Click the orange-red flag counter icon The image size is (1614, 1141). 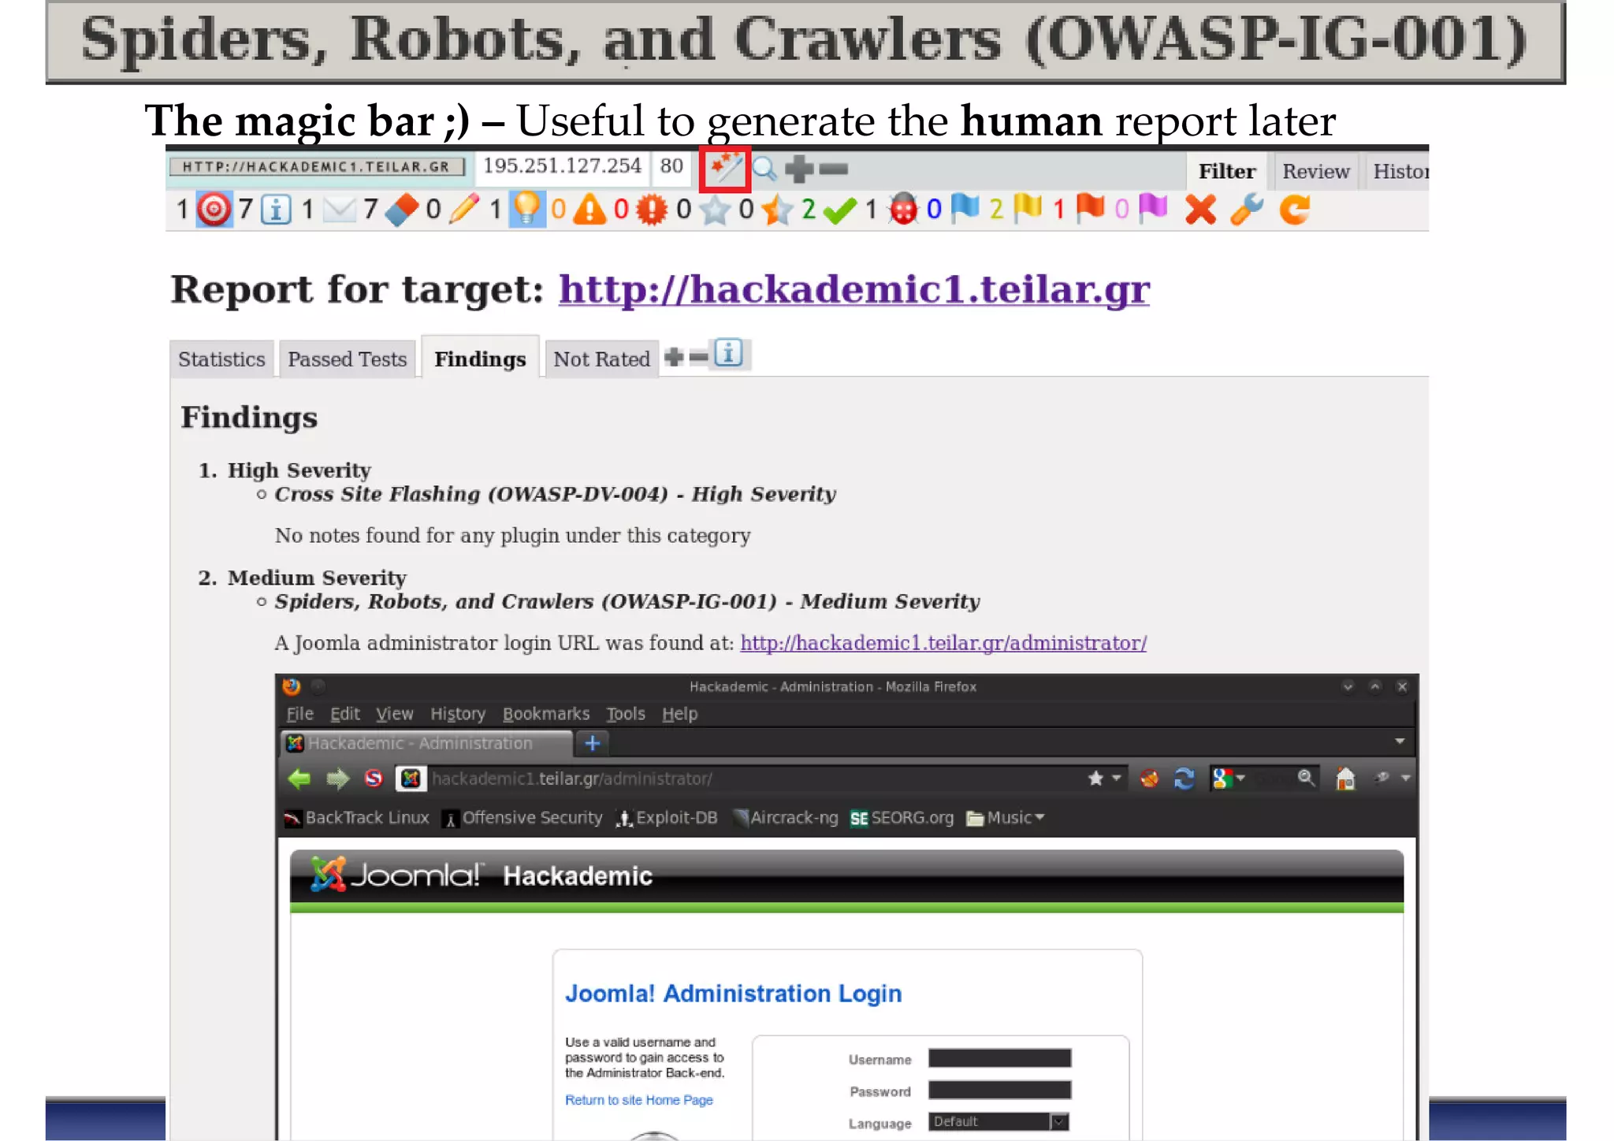(x=1090, y=208)
